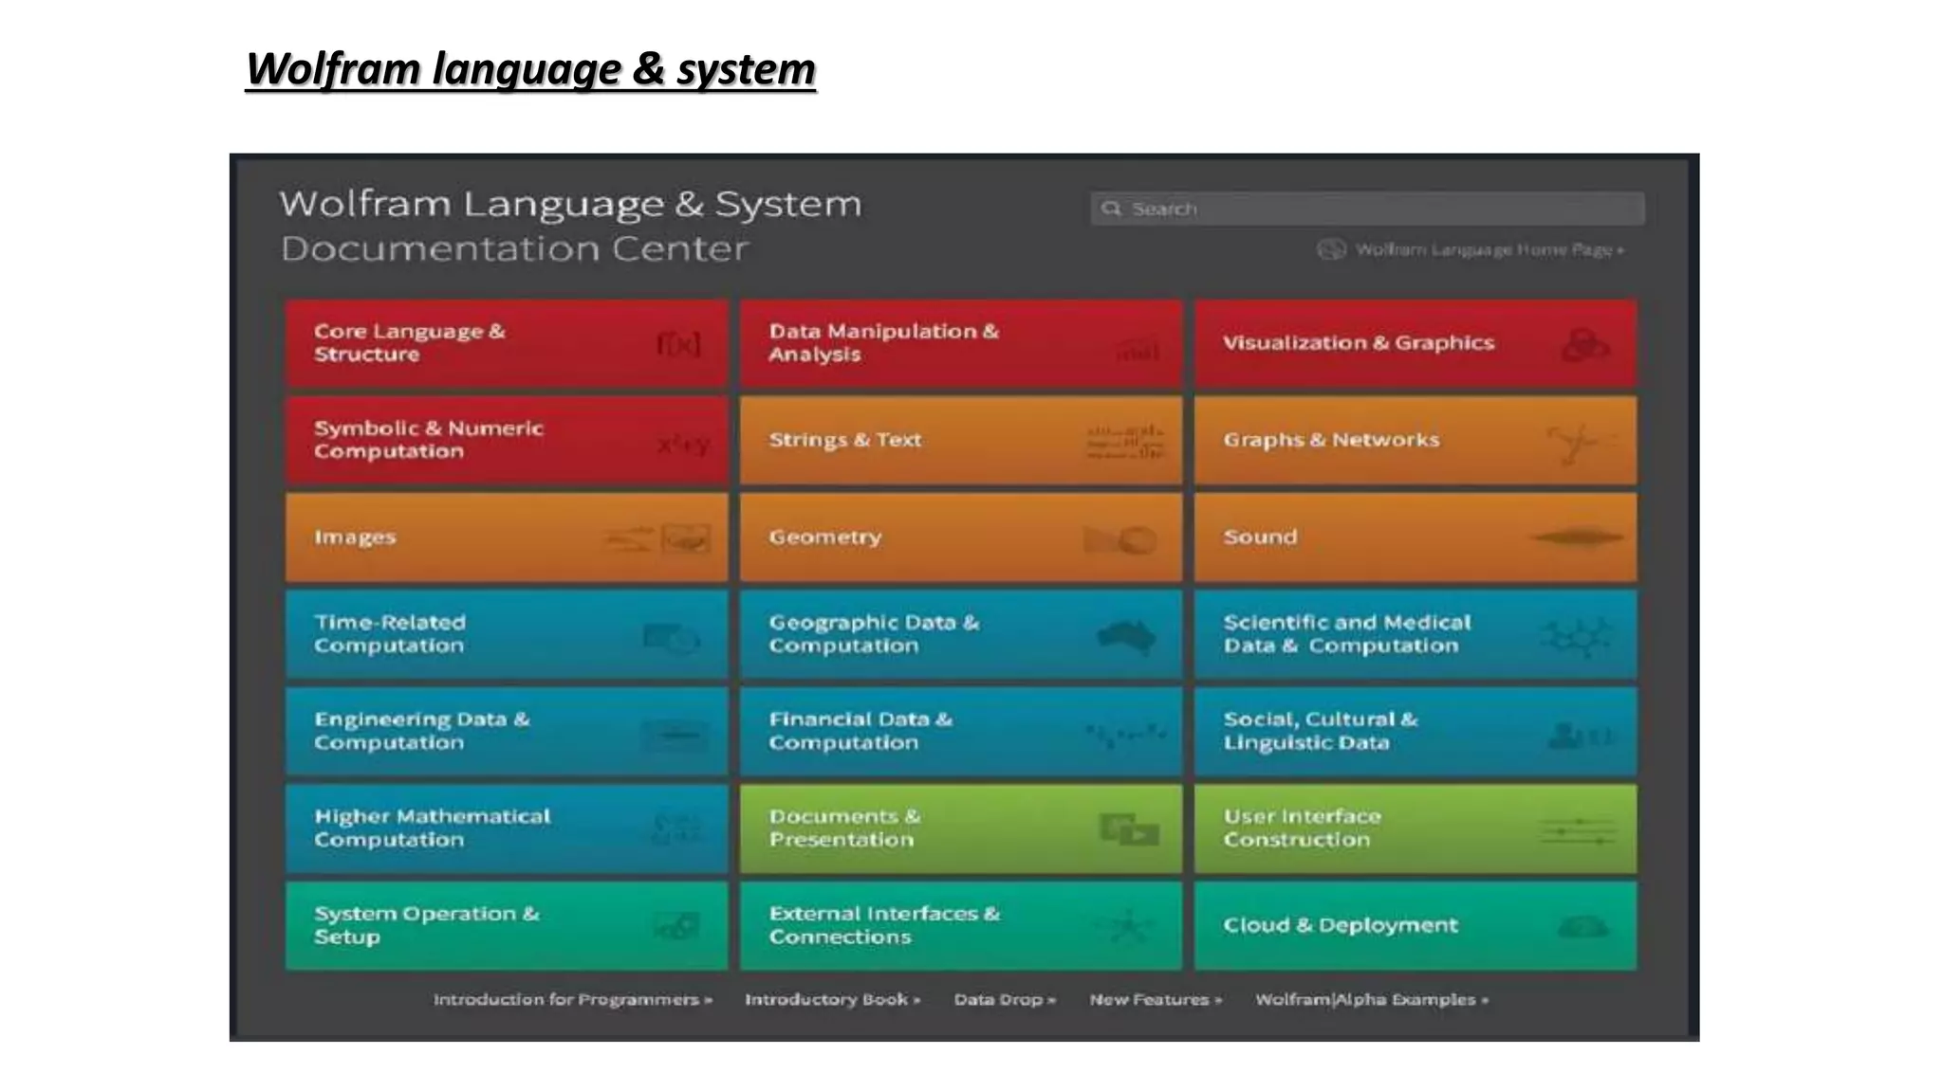Click the 3D shapes icon on Visualization & Graphics
This screenshot has width=1943, height=1092.
[x=1583, y=346]
